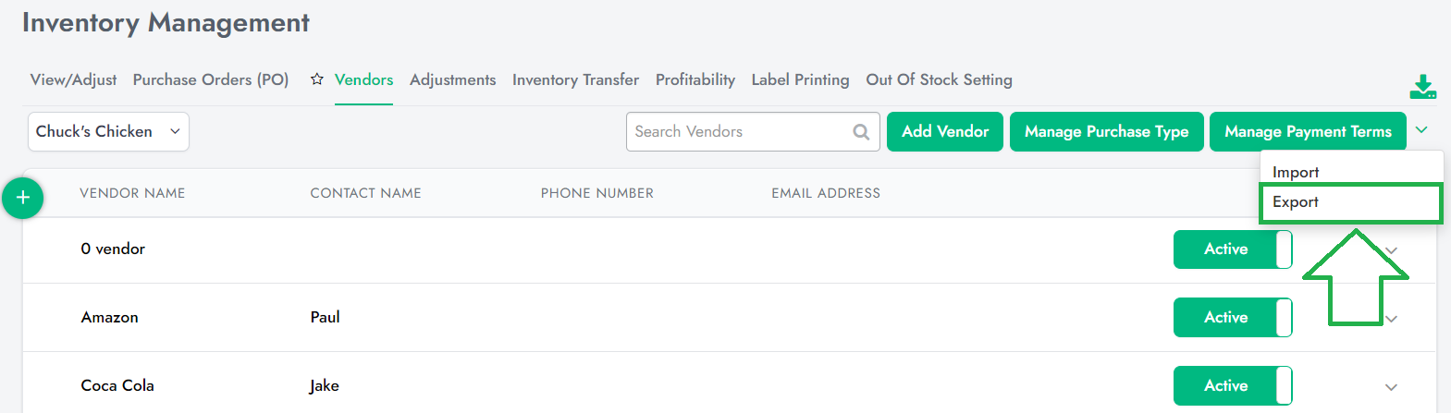Screen dimensions: 1451x413
Task: Click the Add Vendor button
Action: click(x=945, y=132)
